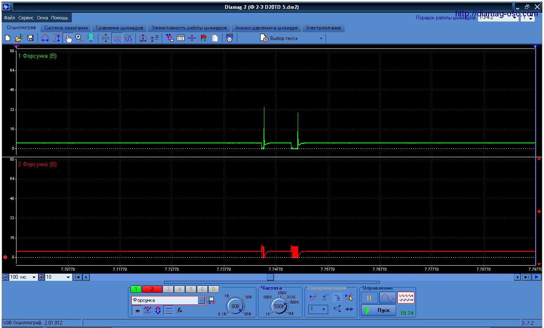The width and height of the screenshot is (544, 328).
Task: Enable channel 3 button
Action: (x=168, y=289)
